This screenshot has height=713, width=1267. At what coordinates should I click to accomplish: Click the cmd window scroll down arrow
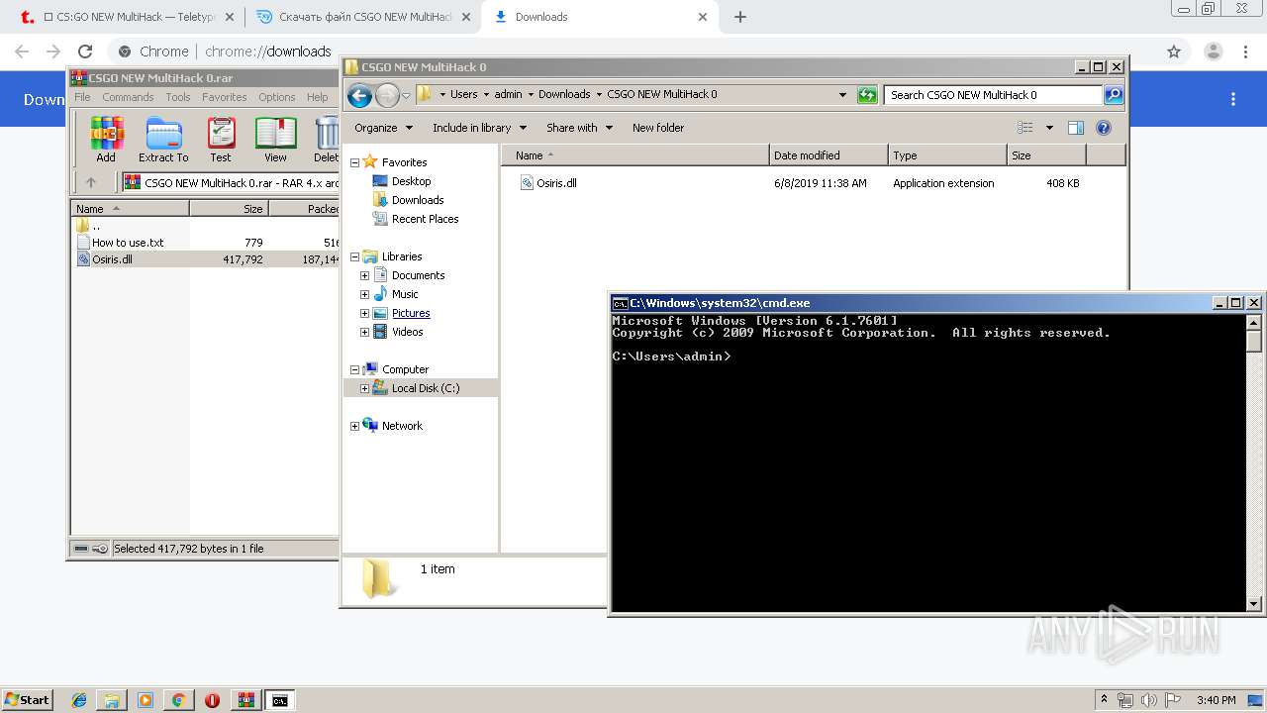point(1254,603)
